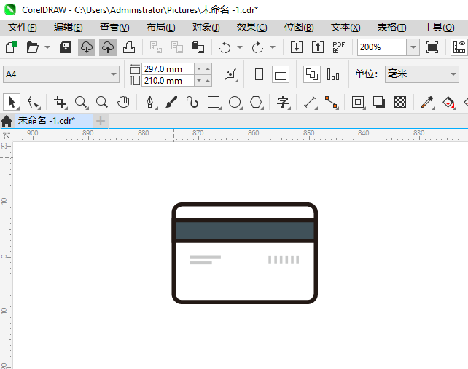Viewport: 468px width, 369px height.
Task: Open the 效果(C) menu
Action: click(252, 28)
